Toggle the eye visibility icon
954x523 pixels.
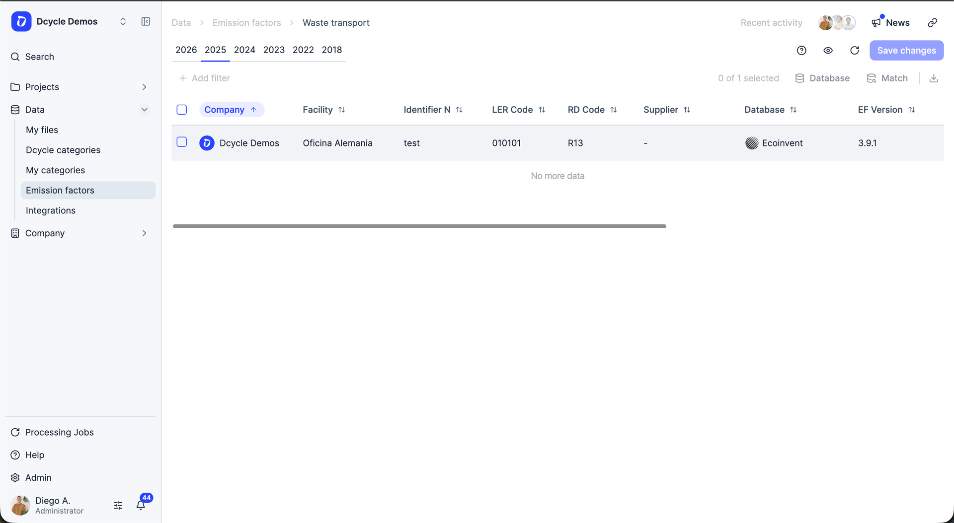(x=828, y=51)
